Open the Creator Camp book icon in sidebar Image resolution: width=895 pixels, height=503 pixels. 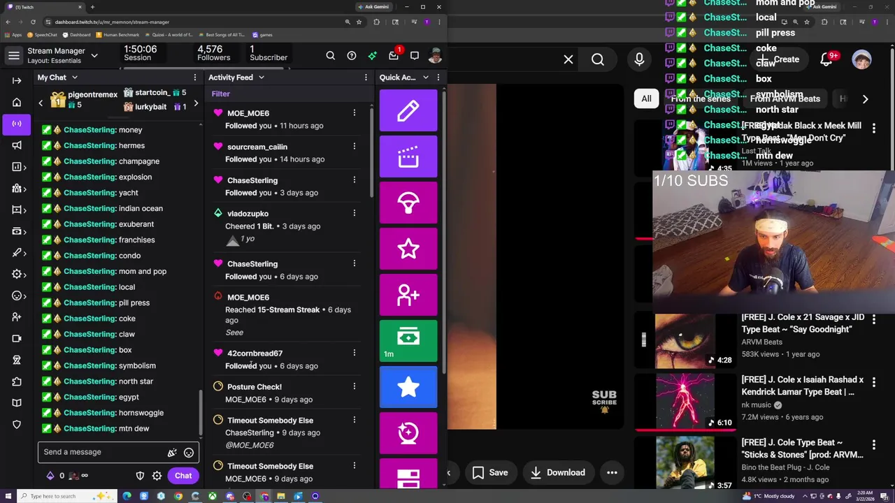[17, 402]
